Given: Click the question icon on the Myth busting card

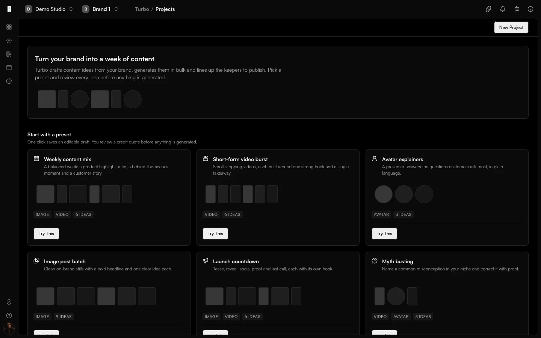Looking at the screenshot, I should tap(375, 261).
